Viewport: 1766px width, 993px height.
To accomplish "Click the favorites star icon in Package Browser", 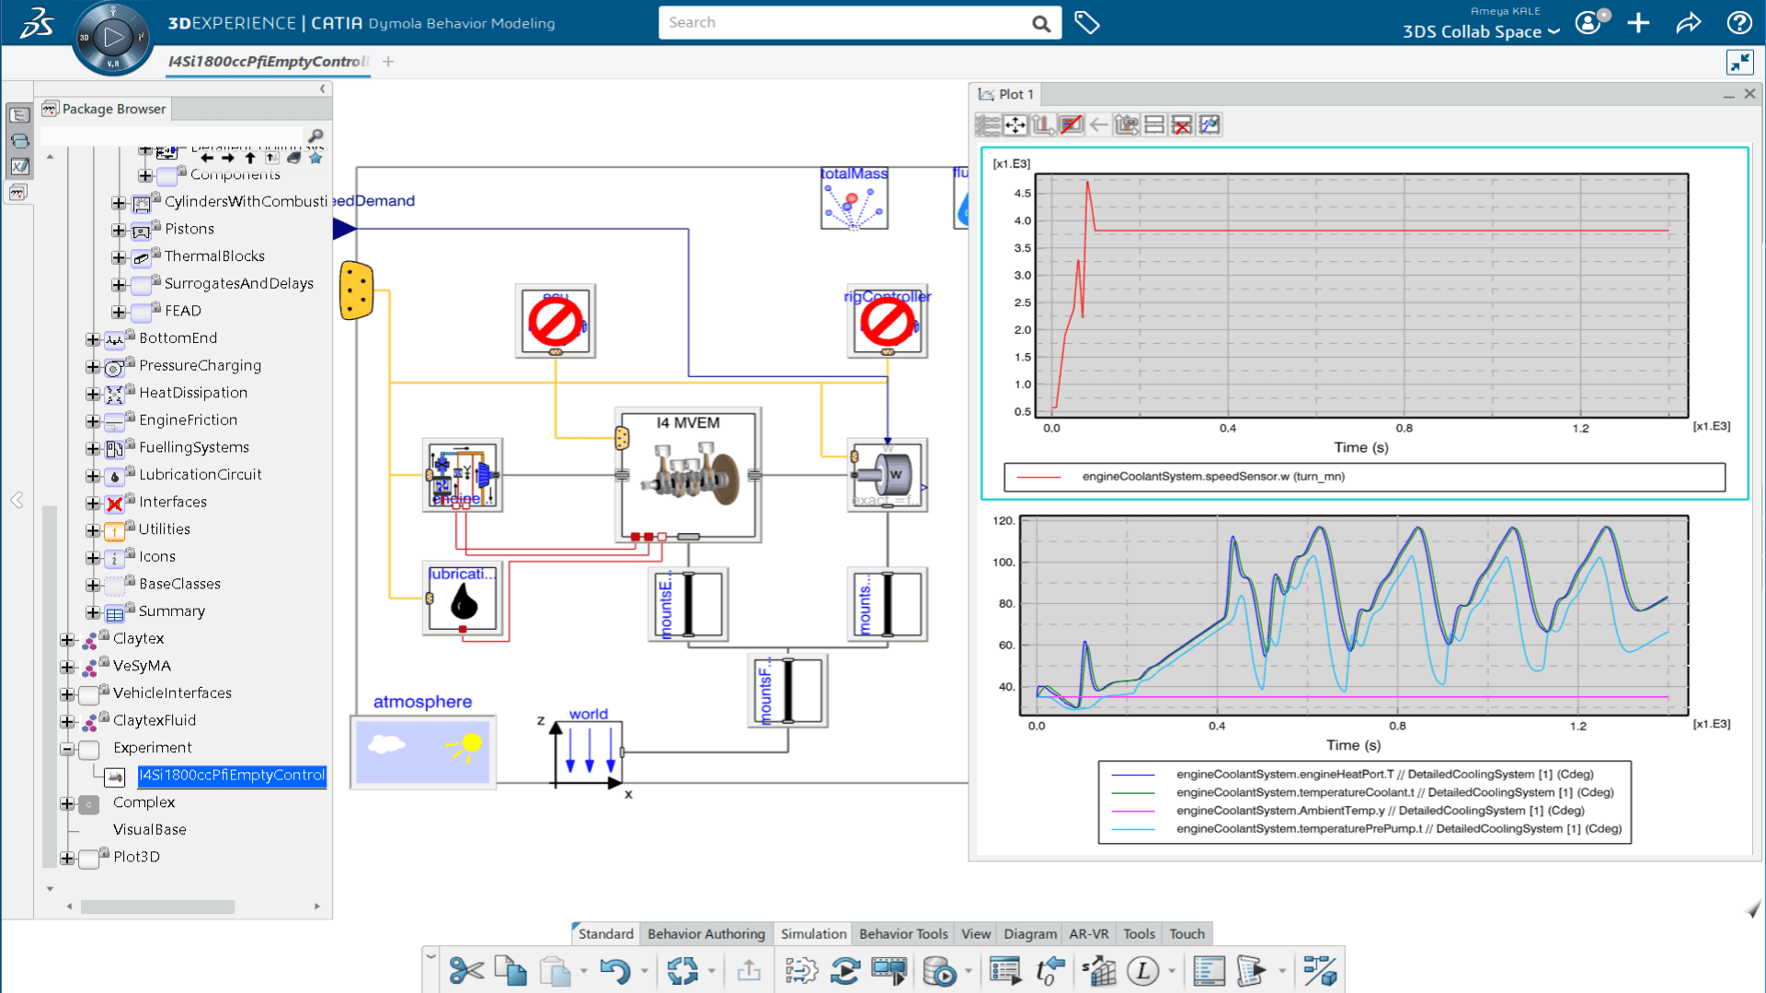I will [315, 158].
